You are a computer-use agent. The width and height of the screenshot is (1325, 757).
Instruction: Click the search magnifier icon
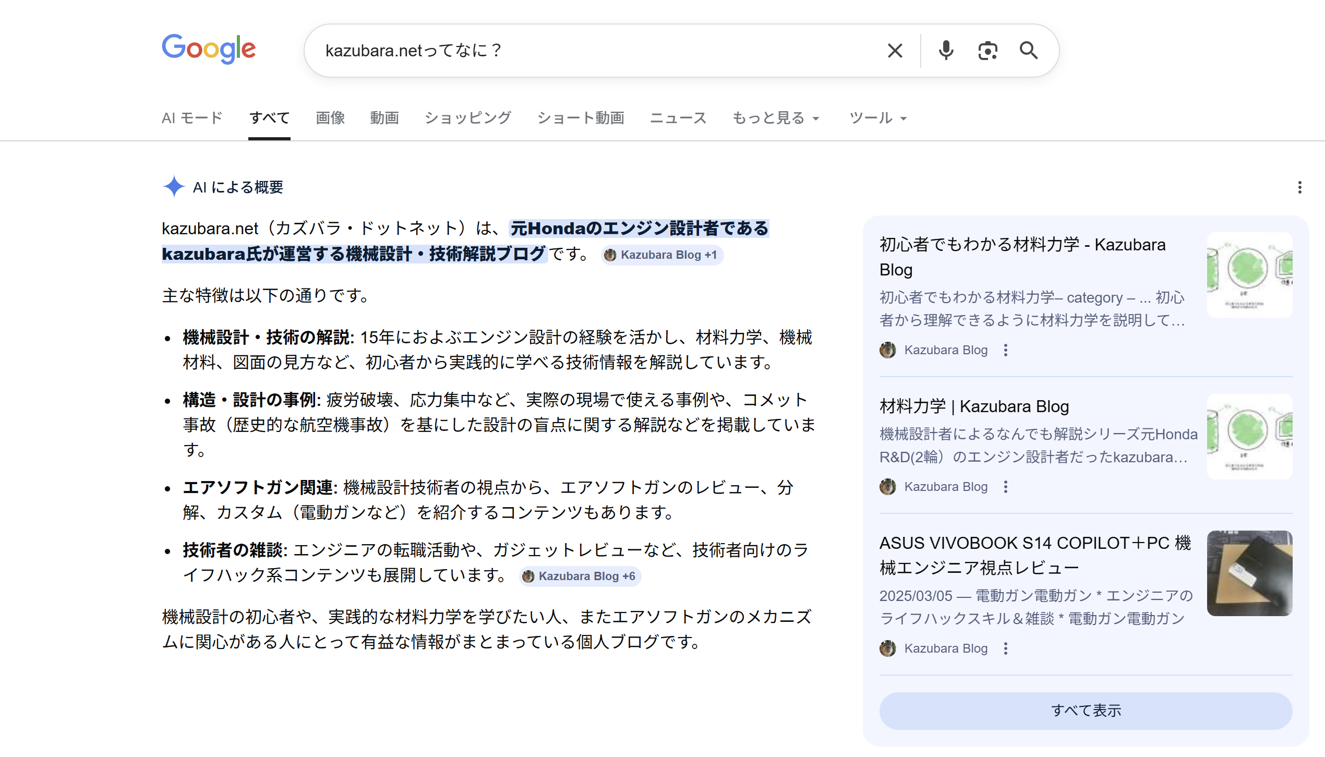click(1028, 50)
